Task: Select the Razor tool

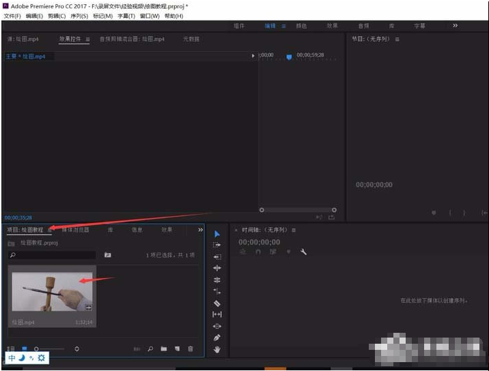Action: click(x=217, y=303)
